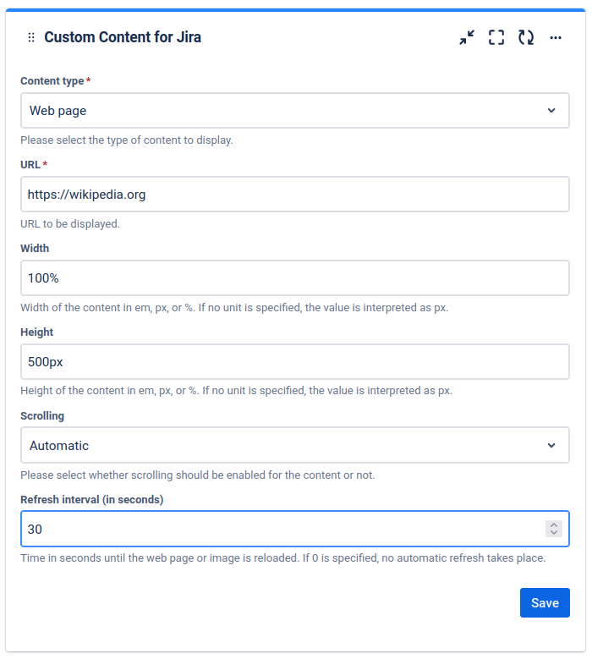Decrease refresh interval with the down arrow

coord(554,534)
